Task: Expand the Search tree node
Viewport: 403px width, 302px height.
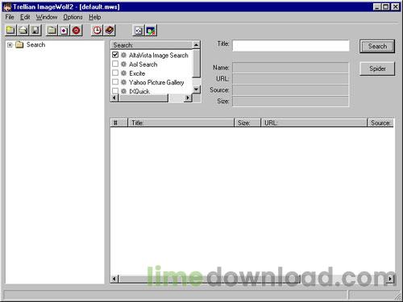Action: pyautogui.click(x=10, y=45)
